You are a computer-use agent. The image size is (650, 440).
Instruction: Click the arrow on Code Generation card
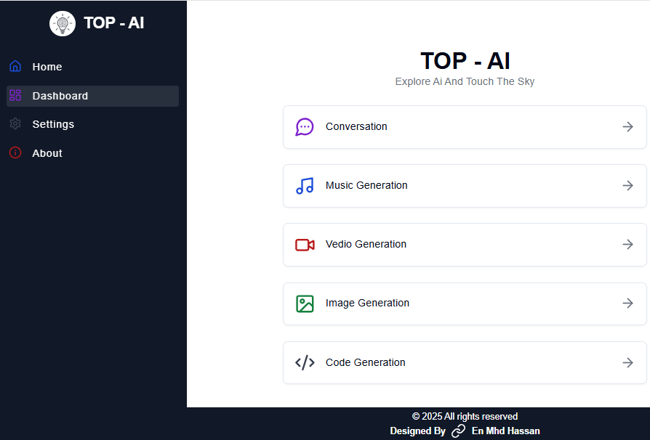pyautogui.click(x=627, y=362)
